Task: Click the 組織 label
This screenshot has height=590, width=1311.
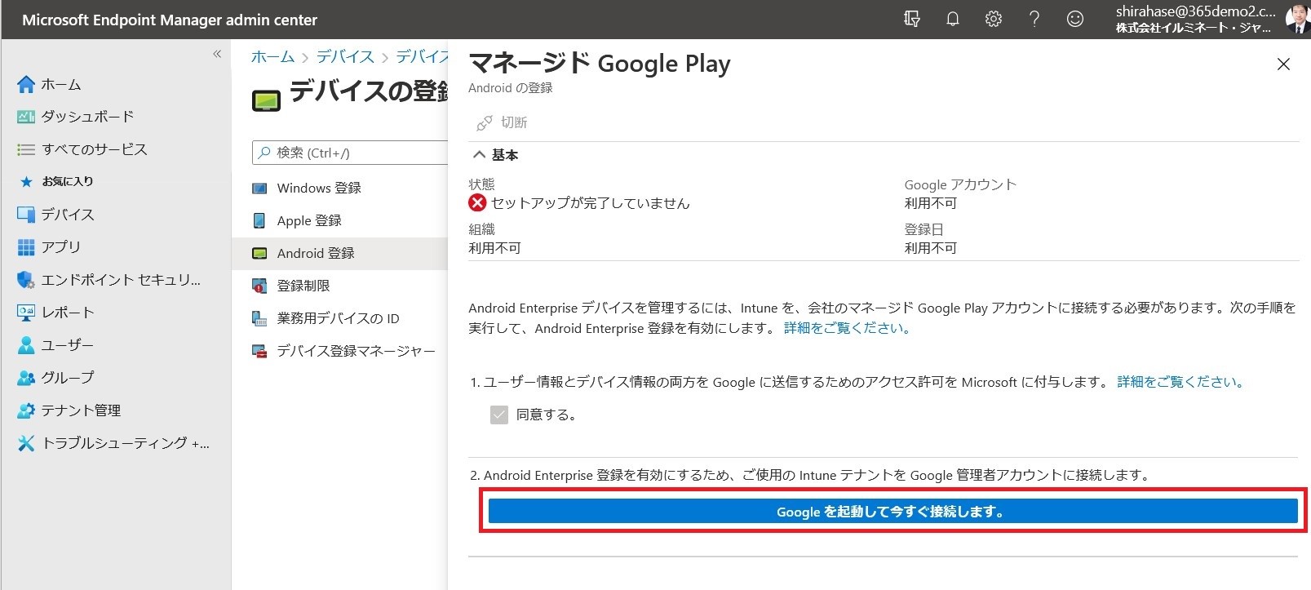Action: pyautogui.click(x=481, y=230)
